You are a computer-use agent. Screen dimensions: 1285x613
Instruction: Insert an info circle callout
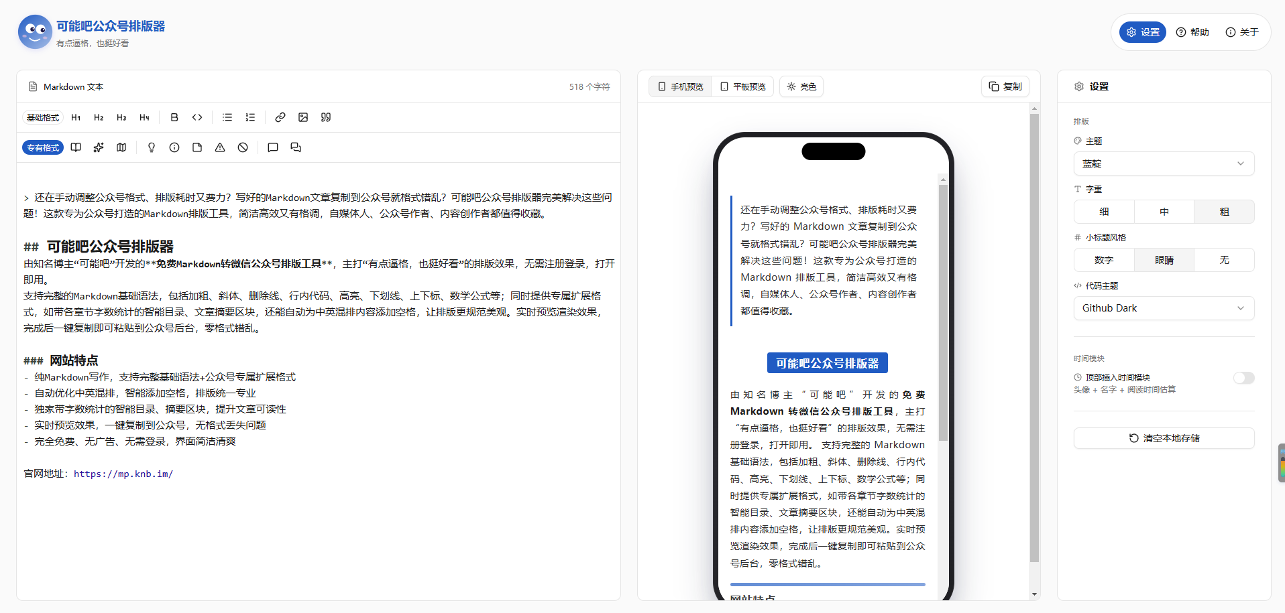(x=174, y=147)
